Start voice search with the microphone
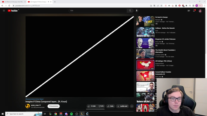This screenshot has height=116, width=207. coord(136,11)
